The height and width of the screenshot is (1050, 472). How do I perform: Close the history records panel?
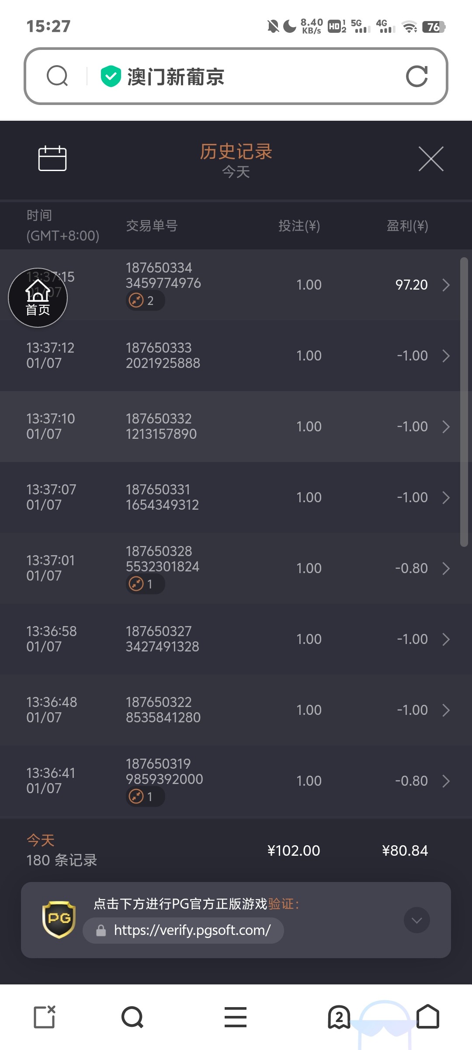(431, 159)
